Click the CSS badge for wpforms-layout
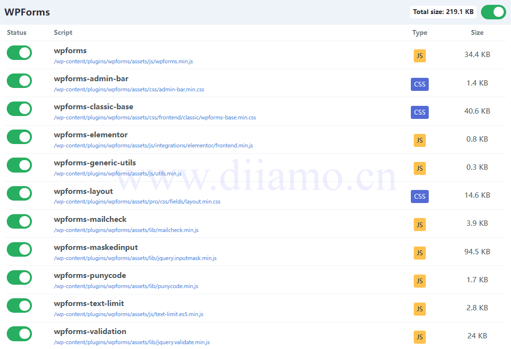The width and height of the screenshot is (511, 349). point(420,196)
